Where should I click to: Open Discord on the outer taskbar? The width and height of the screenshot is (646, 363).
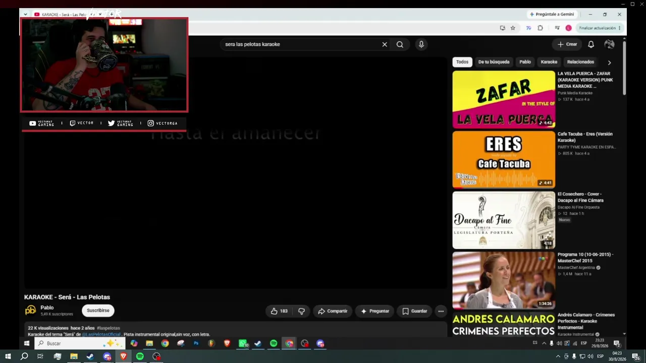(x=106, y=356)
